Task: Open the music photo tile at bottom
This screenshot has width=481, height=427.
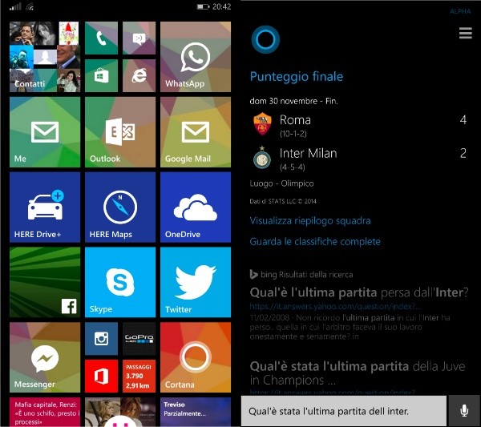Action: coord(120,412)
